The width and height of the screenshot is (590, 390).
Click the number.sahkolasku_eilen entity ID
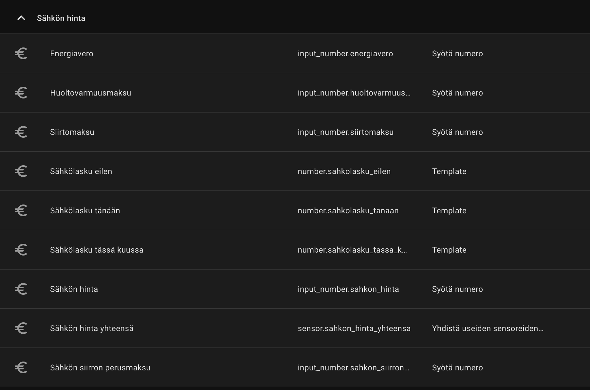(344, 171)
